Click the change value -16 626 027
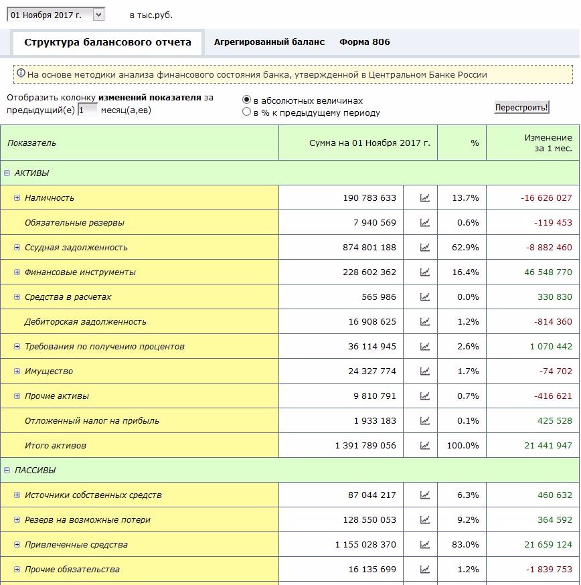This screenshot has height=585, width=581. 546,197
